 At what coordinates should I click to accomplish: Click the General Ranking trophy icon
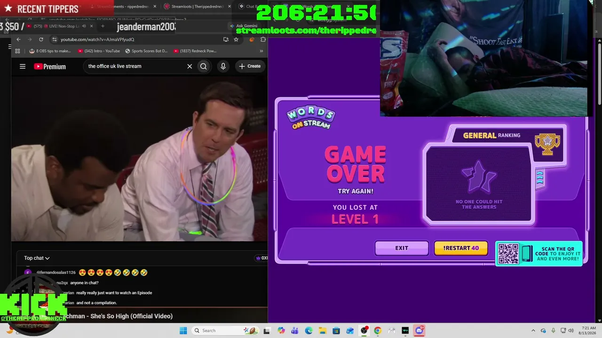(x=547, y=144)
